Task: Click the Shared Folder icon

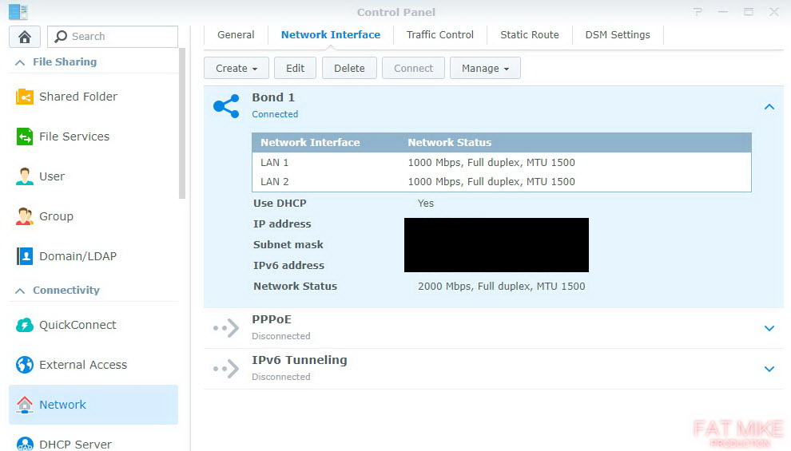Action: [25, 97]
